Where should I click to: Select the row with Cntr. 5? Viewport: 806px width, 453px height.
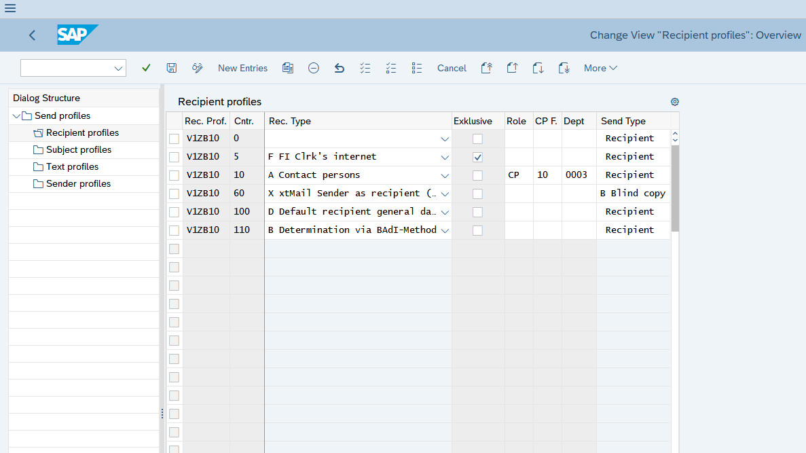click(175, 157)
